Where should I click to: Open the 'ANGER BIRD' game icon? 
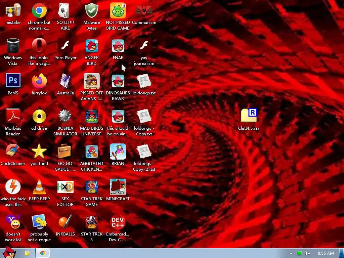(91, 46)
